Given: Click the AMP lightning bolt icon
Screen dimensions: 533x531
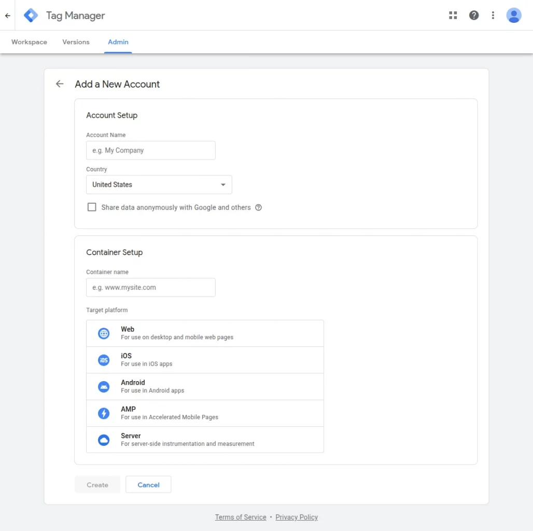Looking at the screenshot, I should tap(104, 413).
